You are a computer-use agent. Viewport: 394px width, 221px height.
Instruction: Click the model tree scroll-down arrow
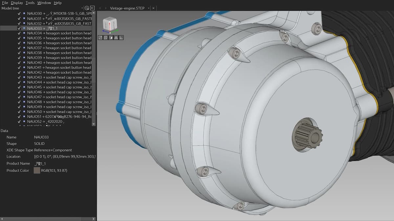click(94, 124)
